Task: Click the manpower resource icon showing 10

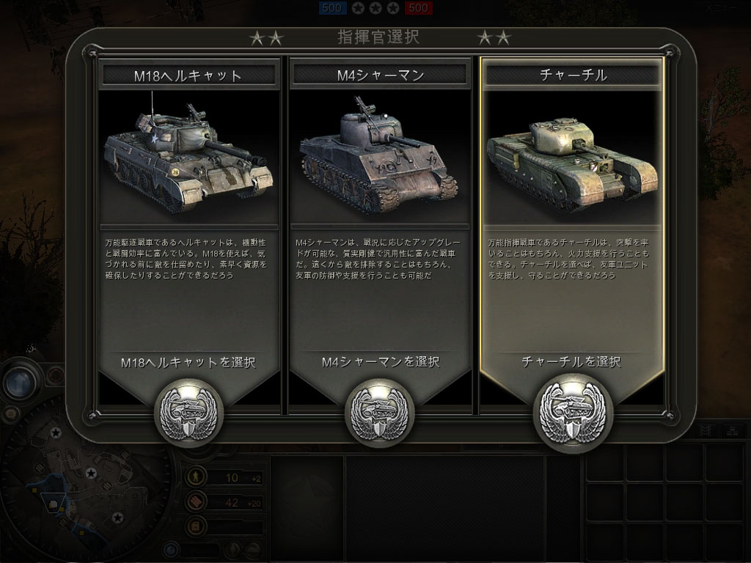Action: [196, 476]
